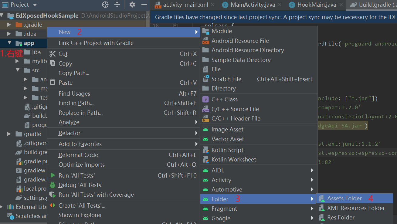Click the Android icon beside Vector Asset

(x=206, y=139)
